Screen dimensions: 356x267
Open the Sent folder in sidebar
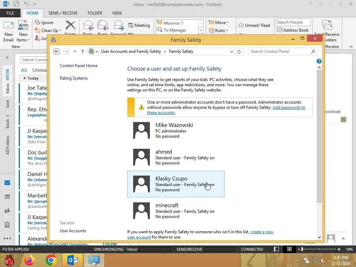pos(8,104)
